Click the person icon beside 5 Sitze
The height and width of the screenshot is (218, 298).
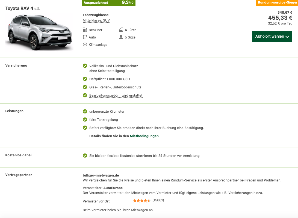(x=121, y=37)
